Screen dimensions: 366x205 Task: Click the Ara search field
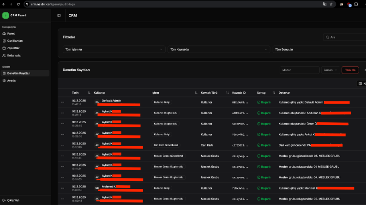coord(344,37)
